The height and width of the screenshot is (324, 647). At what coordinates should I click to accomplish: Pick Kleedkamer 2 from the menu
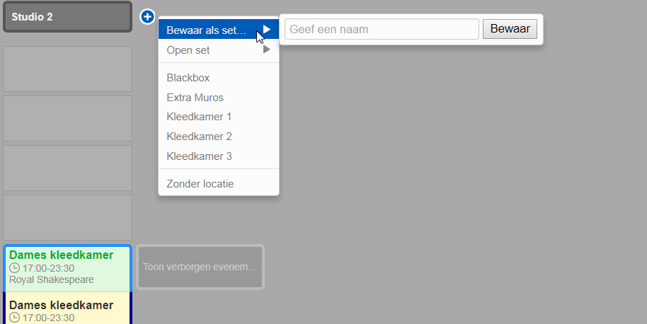click(199, 137)
